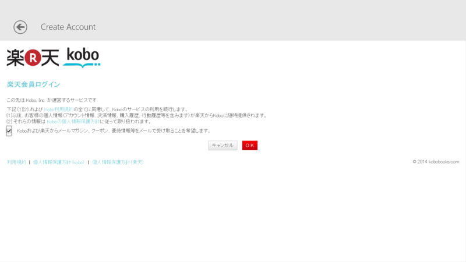
Task: Open the 個人情報保護方針(kobo) footer link
Action: (x=59, y=162)
